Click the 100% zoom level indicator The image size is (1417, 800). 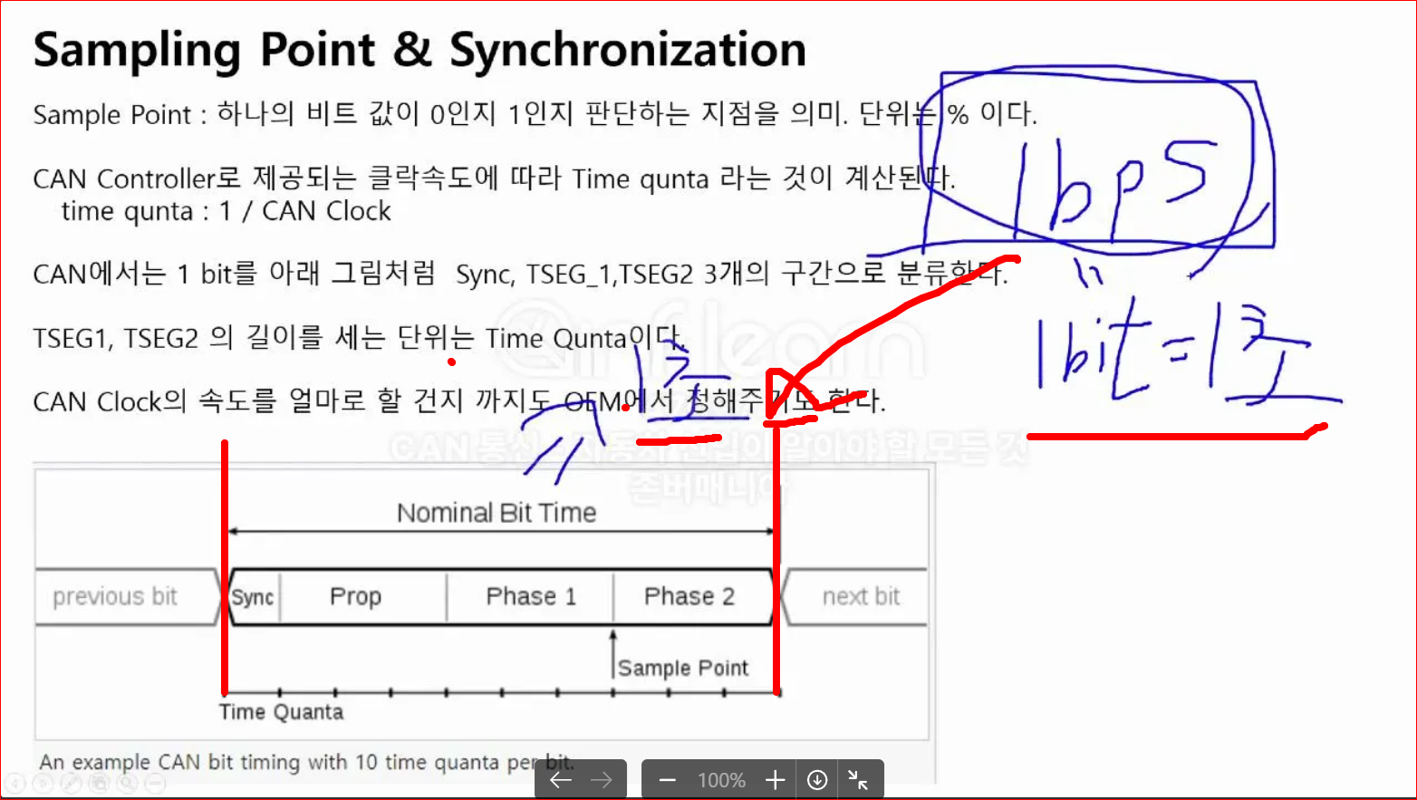721,780
